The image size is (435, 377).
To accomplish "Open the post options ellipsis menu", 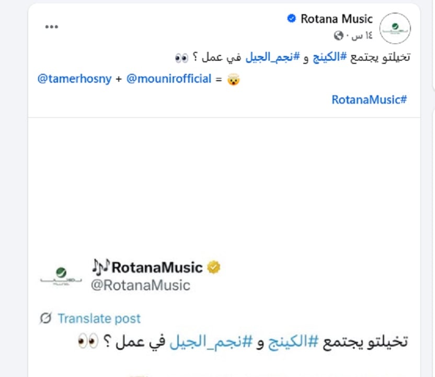I will tap(52, 26).
